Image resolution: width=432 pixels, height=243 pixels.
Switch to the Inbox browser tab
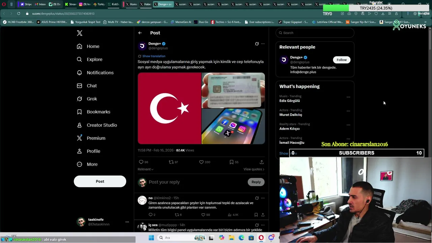click(x=40, y=4)
